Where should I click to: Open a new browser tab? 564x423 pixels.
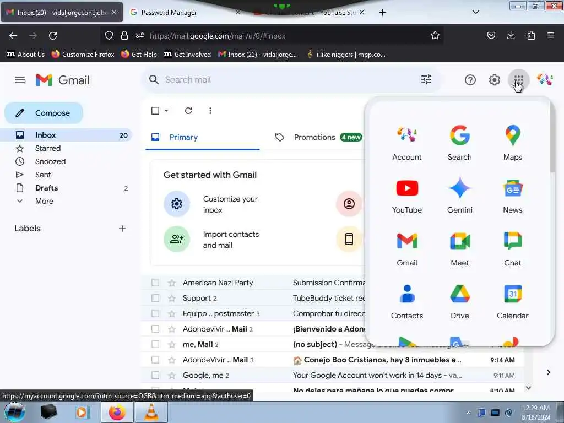pos(382,13)
